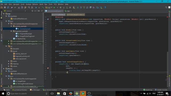
Task: Click the Windows Start button
Action: pyautogui.click(x=3, y=94)
